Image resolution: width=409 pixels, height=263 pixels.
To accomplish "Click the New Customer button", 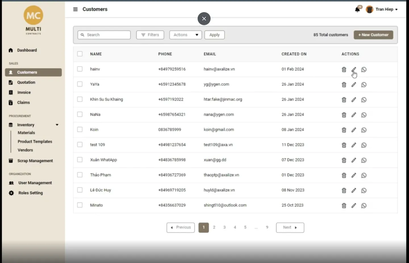I will 373,35.
